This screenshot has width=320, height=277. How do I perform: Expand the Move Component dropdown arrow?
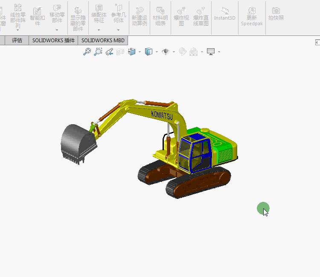pos(57,30)
